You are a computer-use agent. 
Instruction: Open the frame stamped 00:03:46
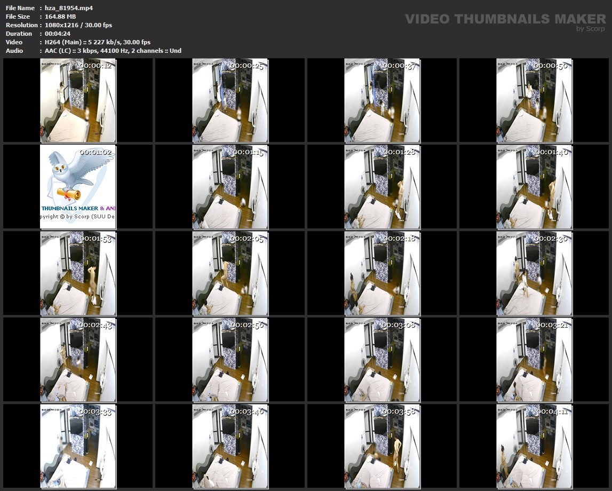tap(230, 446)
